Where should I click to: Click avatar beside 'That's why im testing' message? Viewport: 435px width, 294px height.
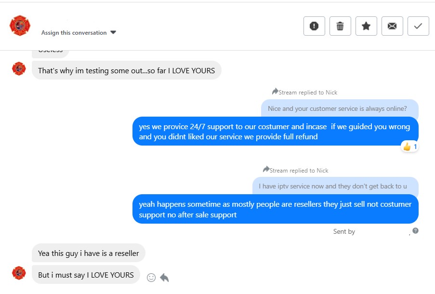[19, 69]
